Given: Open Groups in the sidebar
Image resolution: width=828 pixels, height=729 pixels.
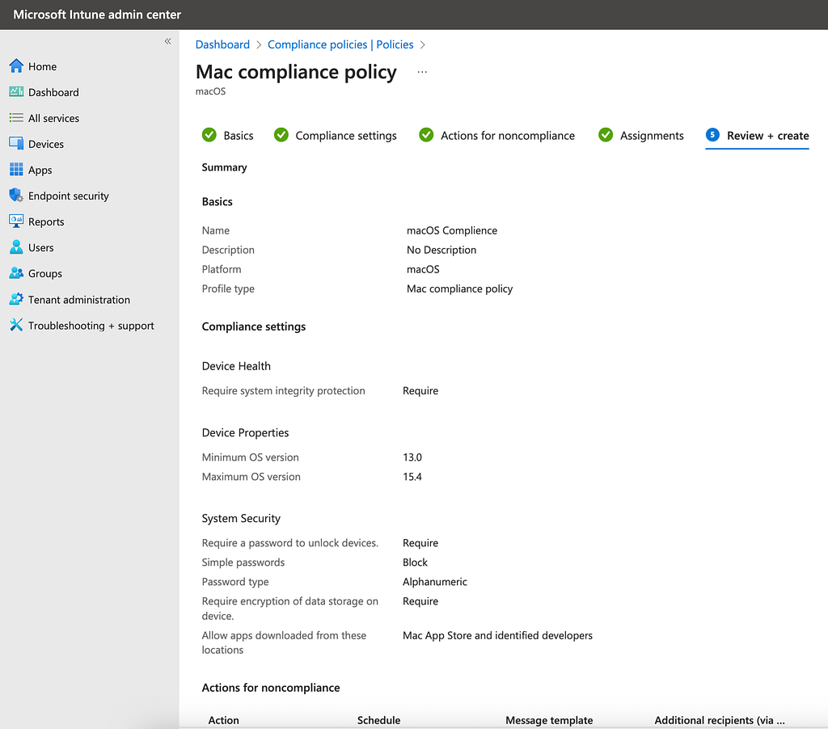Looking at the screenshot, I should (45, 273).
